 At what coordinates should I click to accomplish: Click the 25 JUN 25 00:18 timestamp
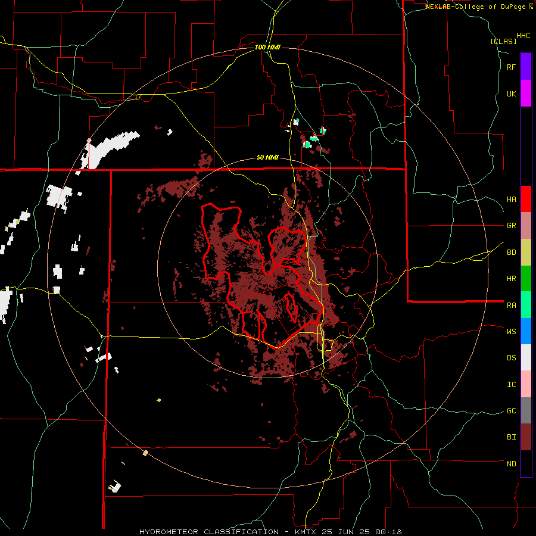tap(362, 532)
